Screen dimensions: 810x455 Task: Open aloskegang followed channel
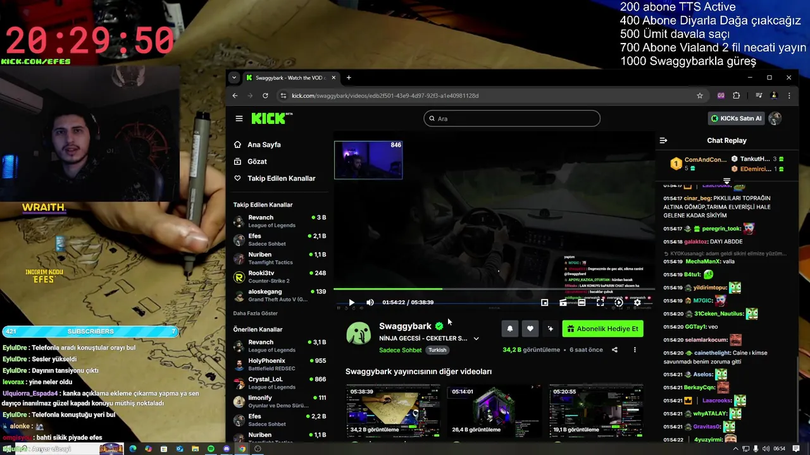coord(280,295)
